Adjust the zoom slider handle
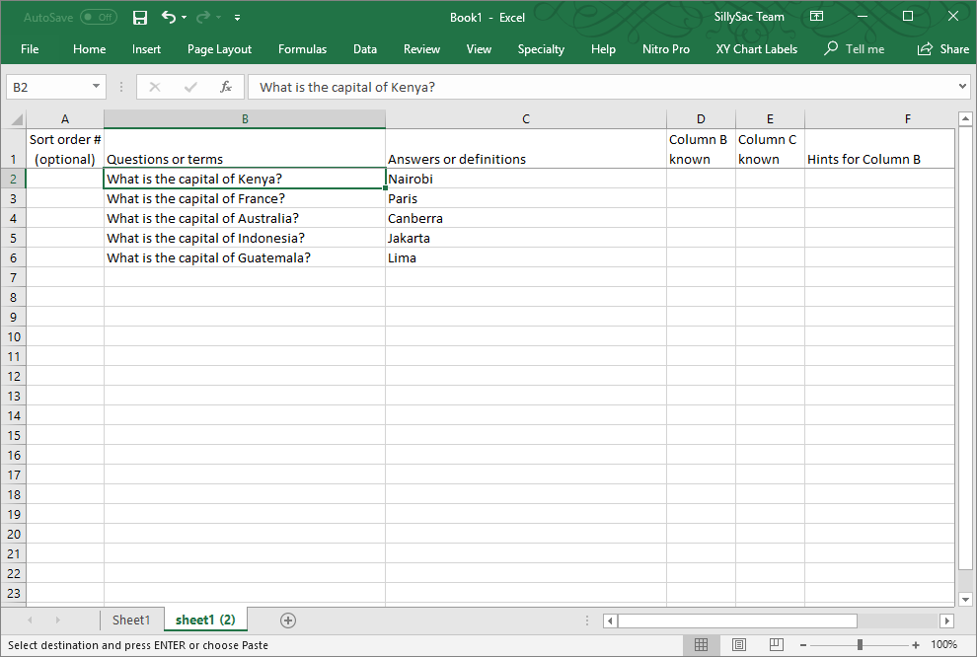The width and height of the screenshot is (977, 657). coord(860,644)
